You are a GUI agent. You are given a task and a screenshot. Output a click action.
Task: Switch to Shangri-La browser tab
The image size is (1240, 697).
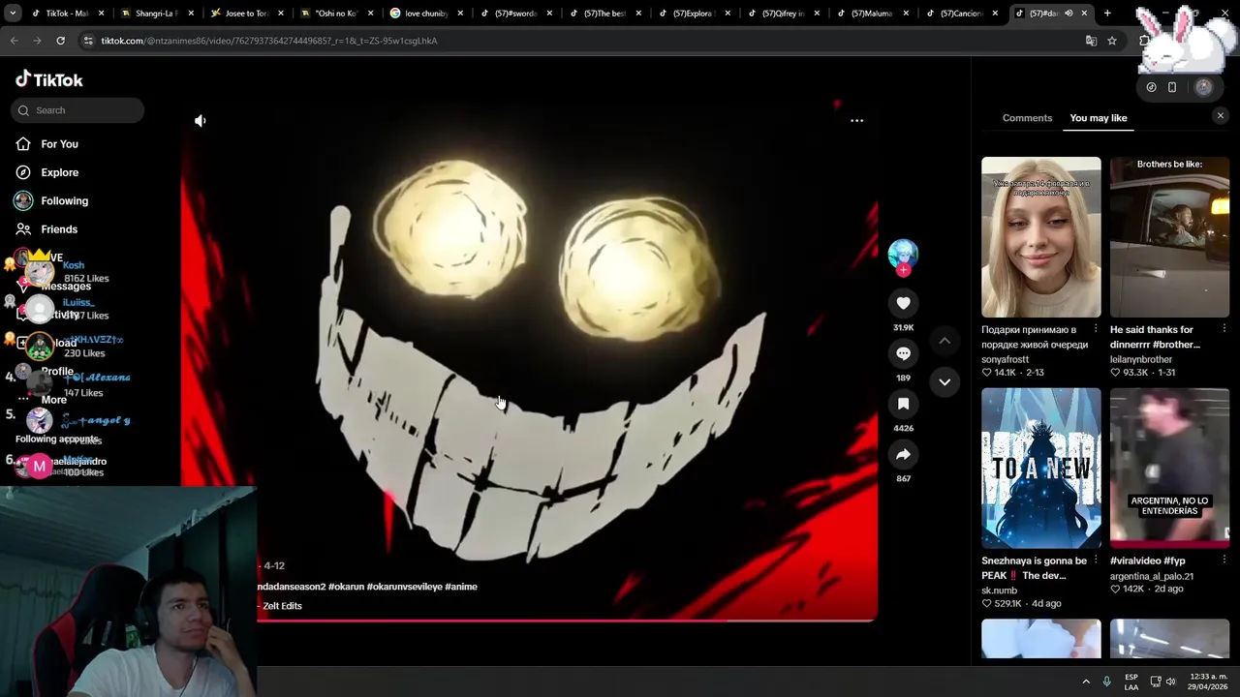click(155, 14)
